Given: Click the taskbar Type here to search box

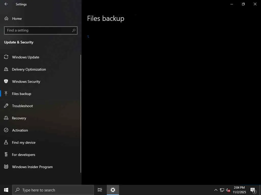Looking at the screenshot, I should pyautogui.click(x=53, y=190).
